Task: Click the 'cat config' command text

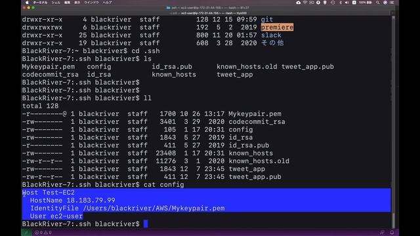Action: (x=163, y=185)
